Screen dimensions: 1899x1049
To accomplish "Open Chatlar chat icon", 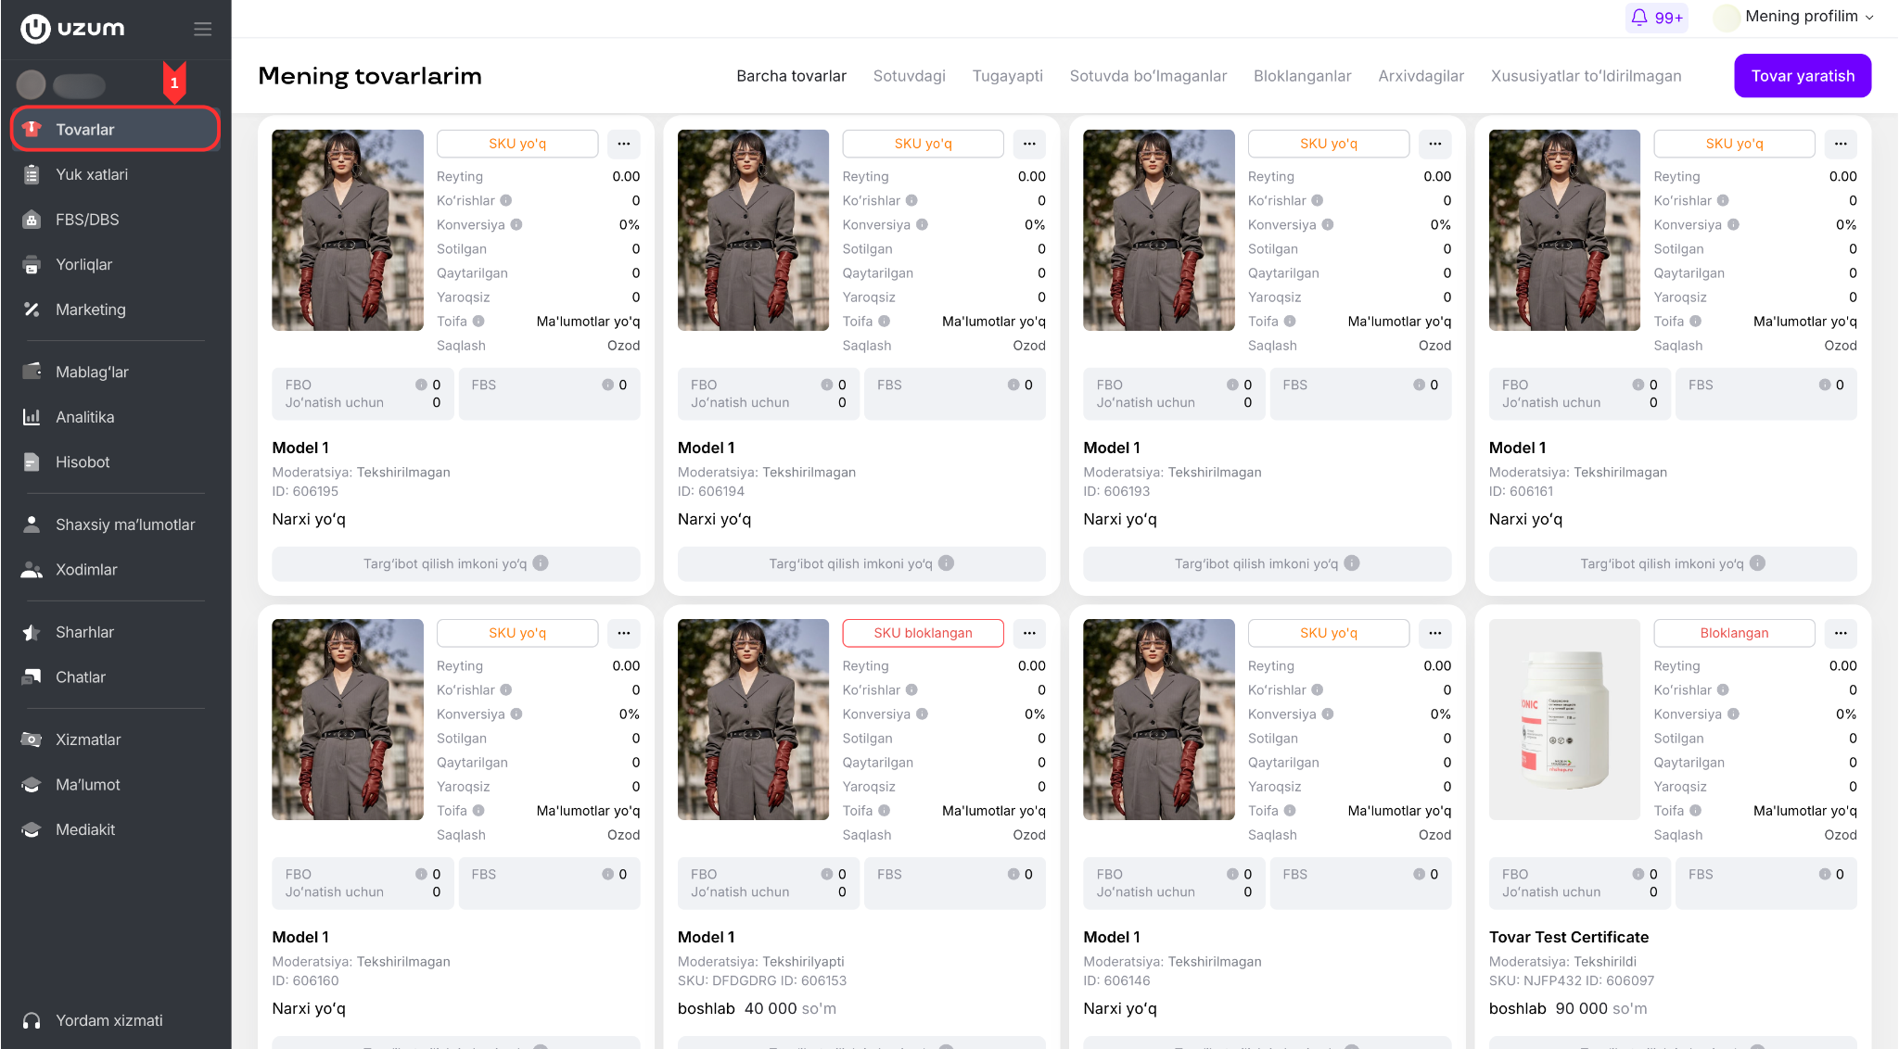I will 32,677.
